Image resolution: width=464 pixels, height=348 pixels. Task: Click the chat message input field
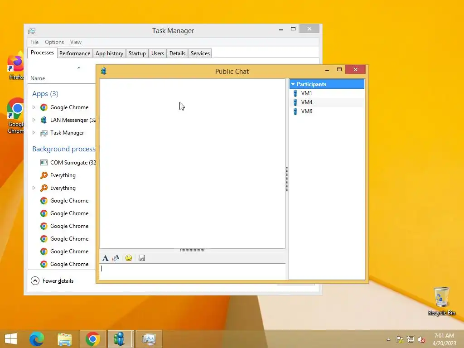[192, 271]
